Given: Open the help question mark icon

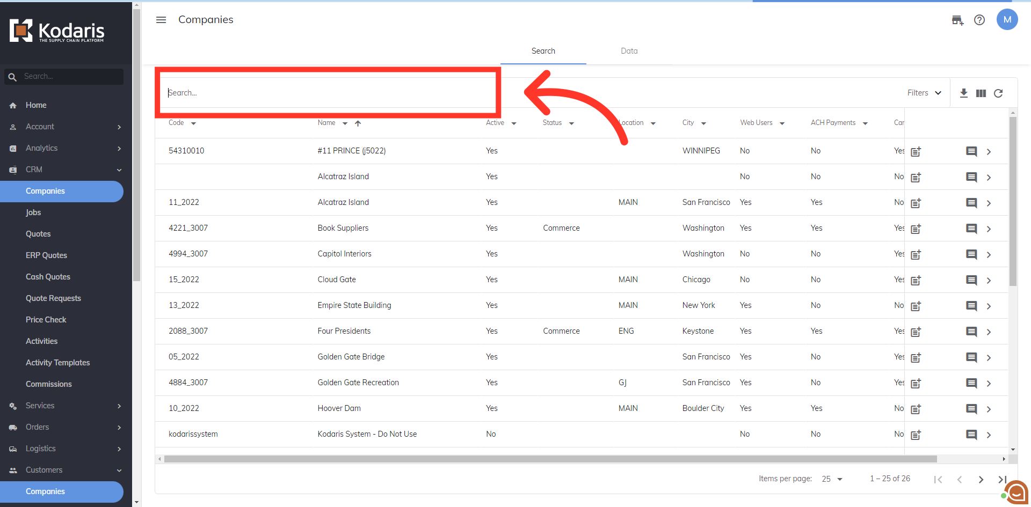Looking at the screenshot, I should point(979,20).
